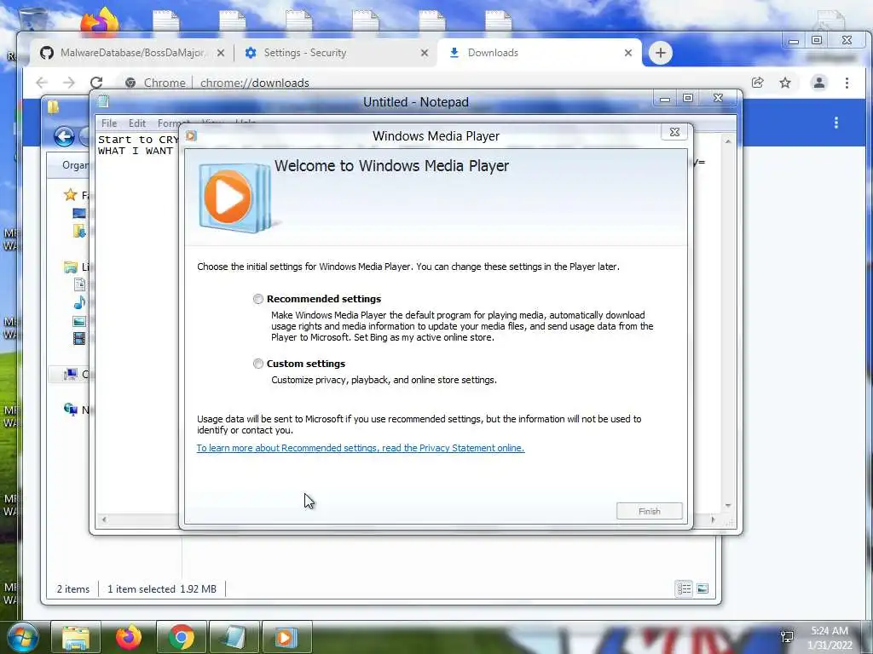873x654 pixels.
Task: Bookmark this page with the star icon
Action: coord(785,83)
